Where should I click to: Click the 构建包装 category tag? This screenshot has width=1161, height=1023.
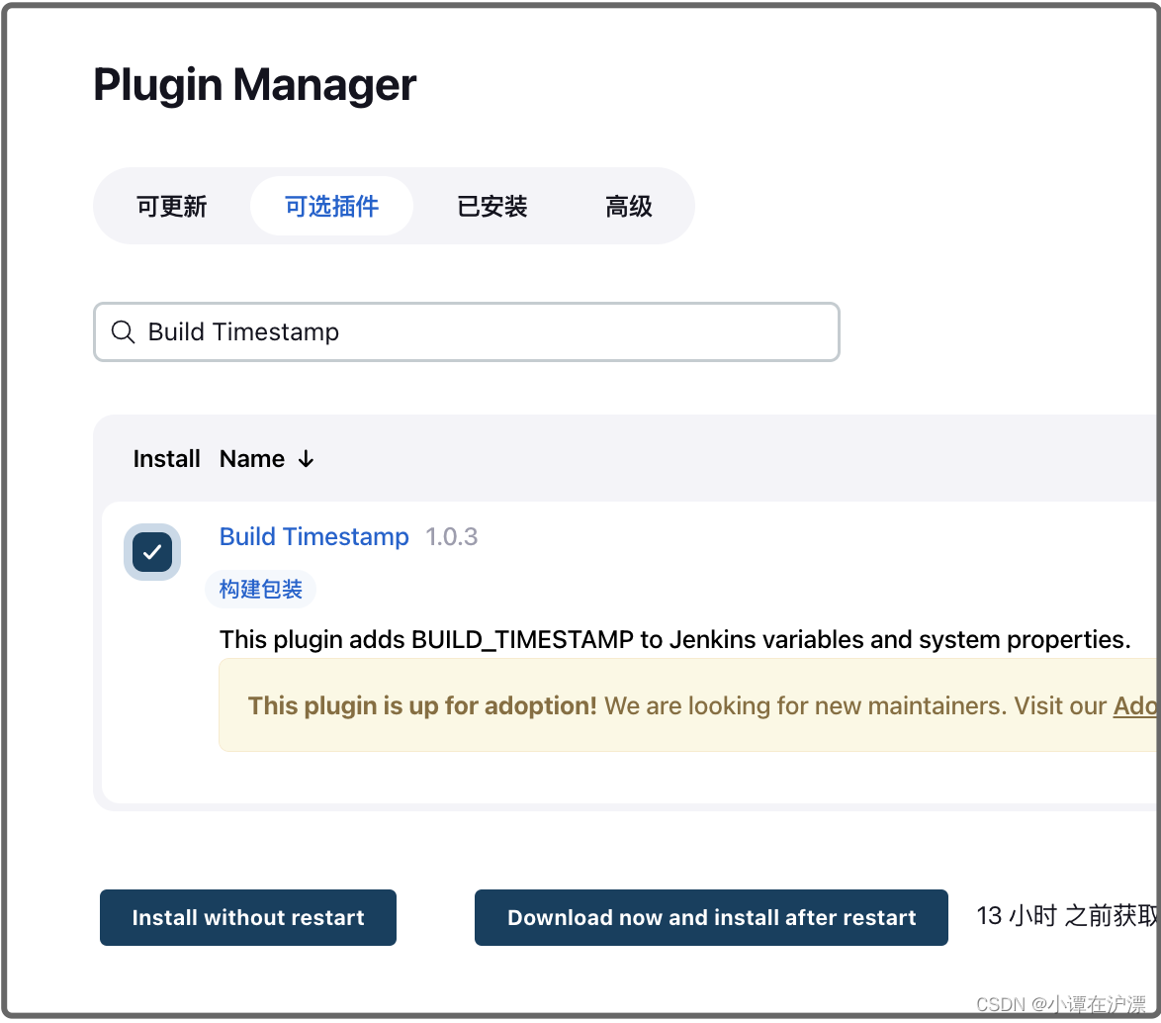click(261, 590)
